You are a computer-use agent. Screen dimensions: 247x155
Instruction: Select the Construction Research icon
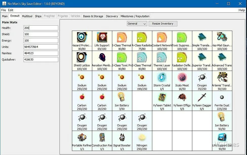102,137
